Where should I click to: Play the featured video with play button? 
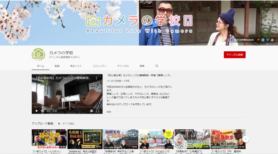tap(37, 111)
